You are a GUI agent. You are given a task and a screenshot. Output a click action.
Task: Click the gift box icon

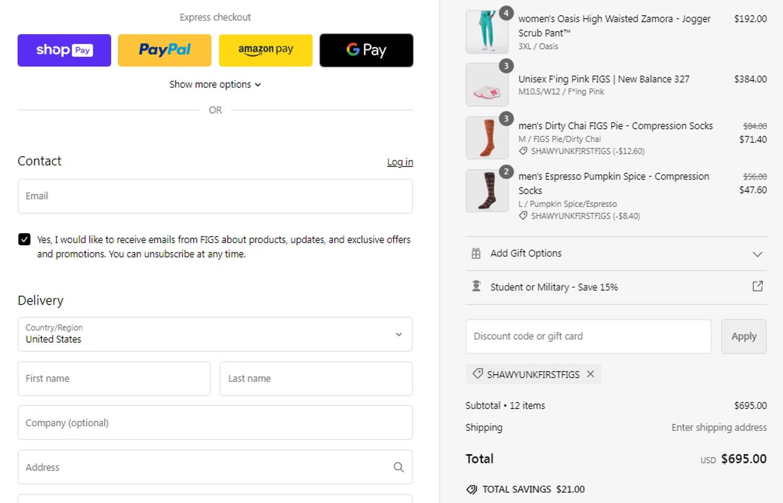click(476, 254)
